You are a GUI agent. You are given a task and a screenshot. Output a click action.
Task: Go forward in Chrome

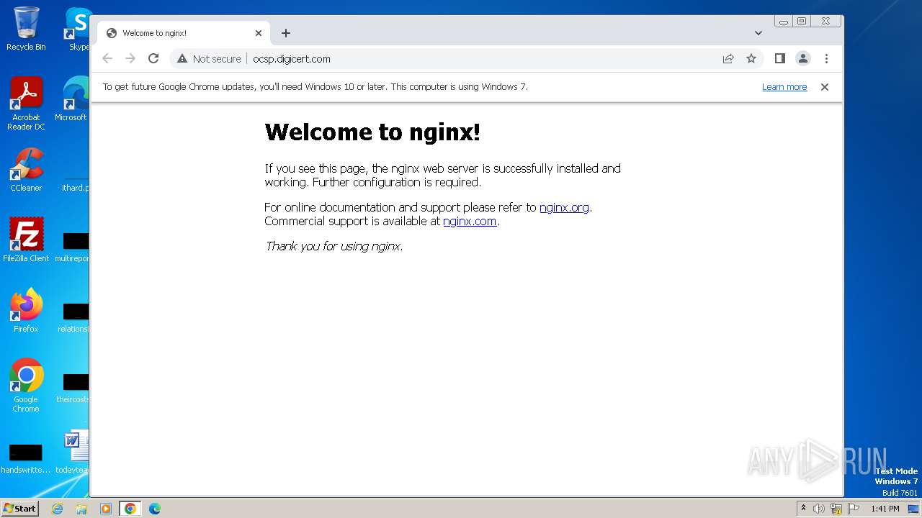click(130, 58)
